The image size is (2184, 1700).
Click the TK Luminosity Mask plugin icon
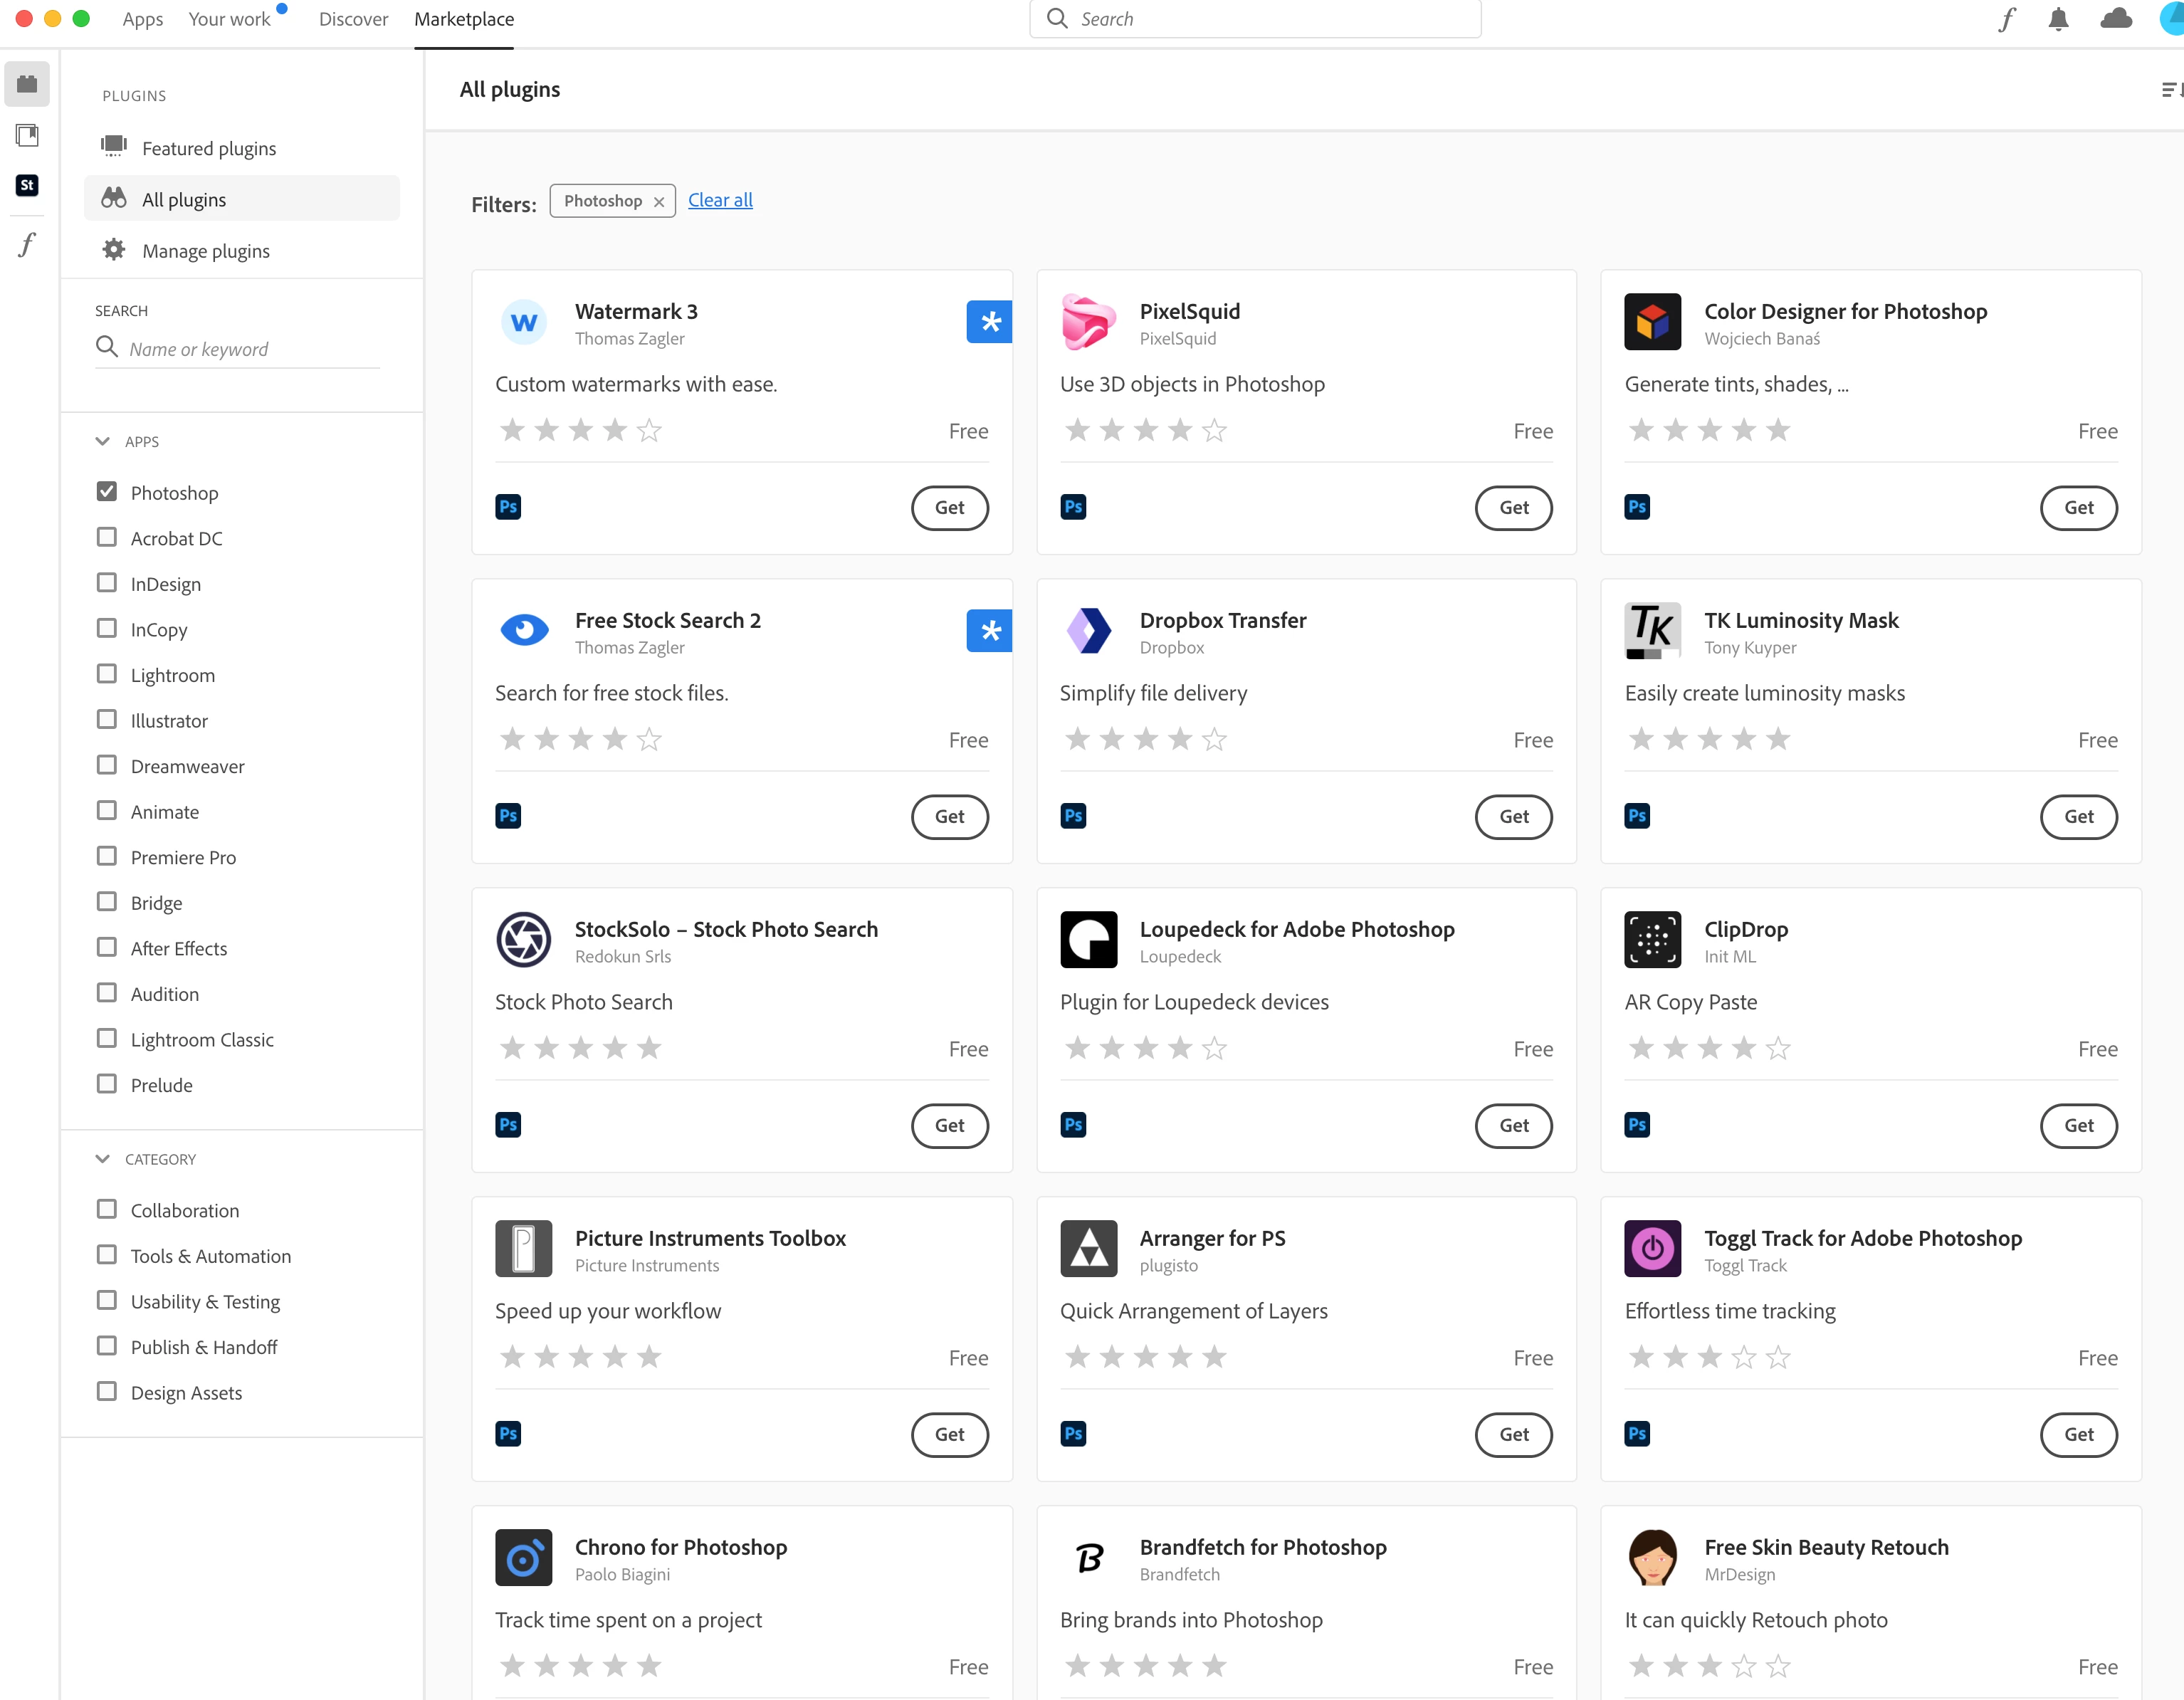(x=1652, y=631)
